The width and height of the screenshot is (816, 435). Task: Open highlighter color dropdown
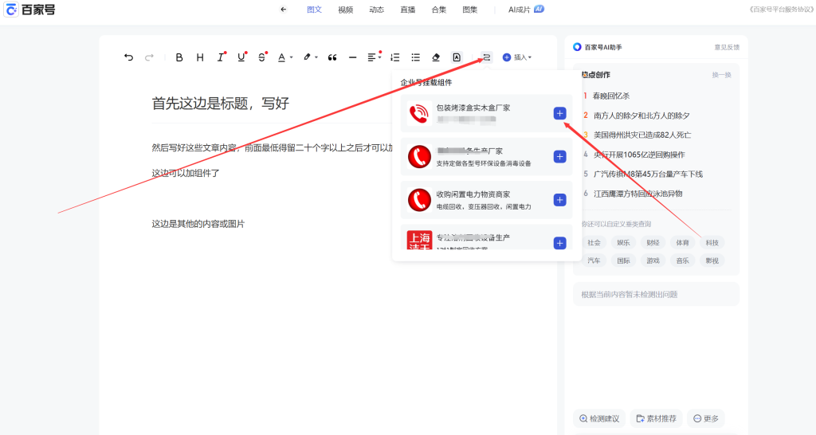click(x=310, y=57)
